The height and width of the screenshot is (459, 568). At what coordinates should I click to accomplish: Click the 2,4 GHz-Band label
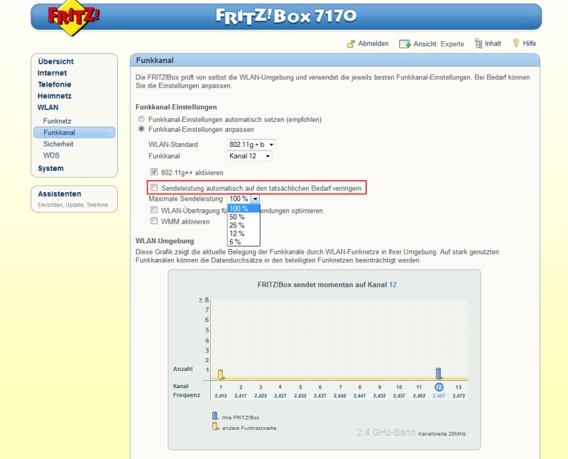(x=386, y=432)
